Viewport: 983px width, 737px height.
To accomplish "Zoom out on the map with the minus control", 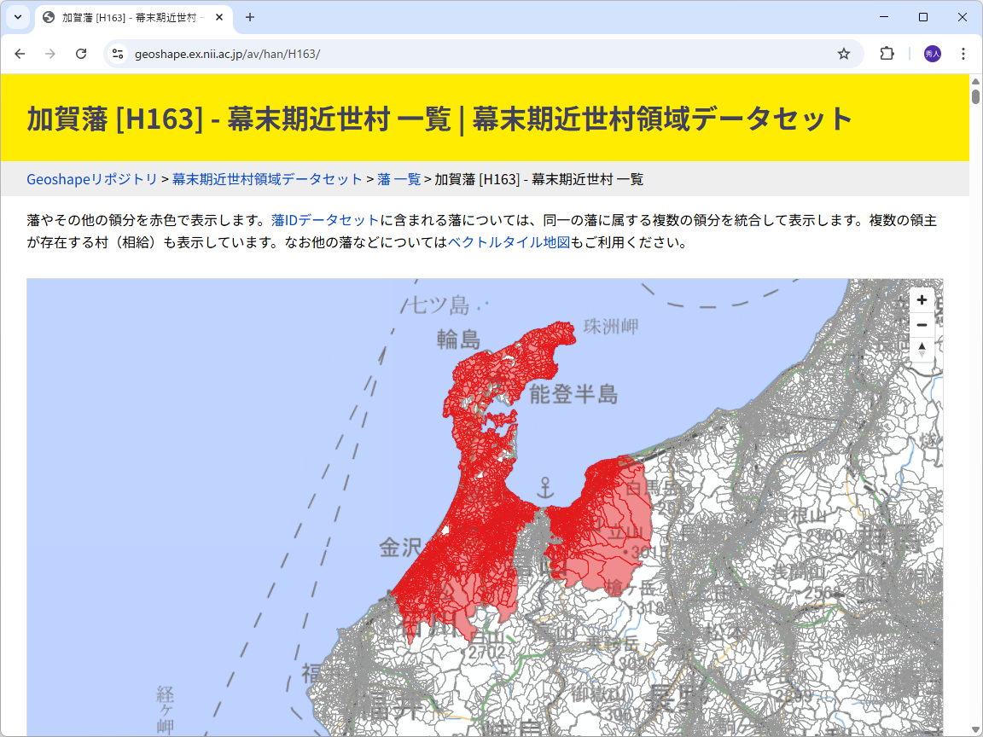I will point(922,325).
